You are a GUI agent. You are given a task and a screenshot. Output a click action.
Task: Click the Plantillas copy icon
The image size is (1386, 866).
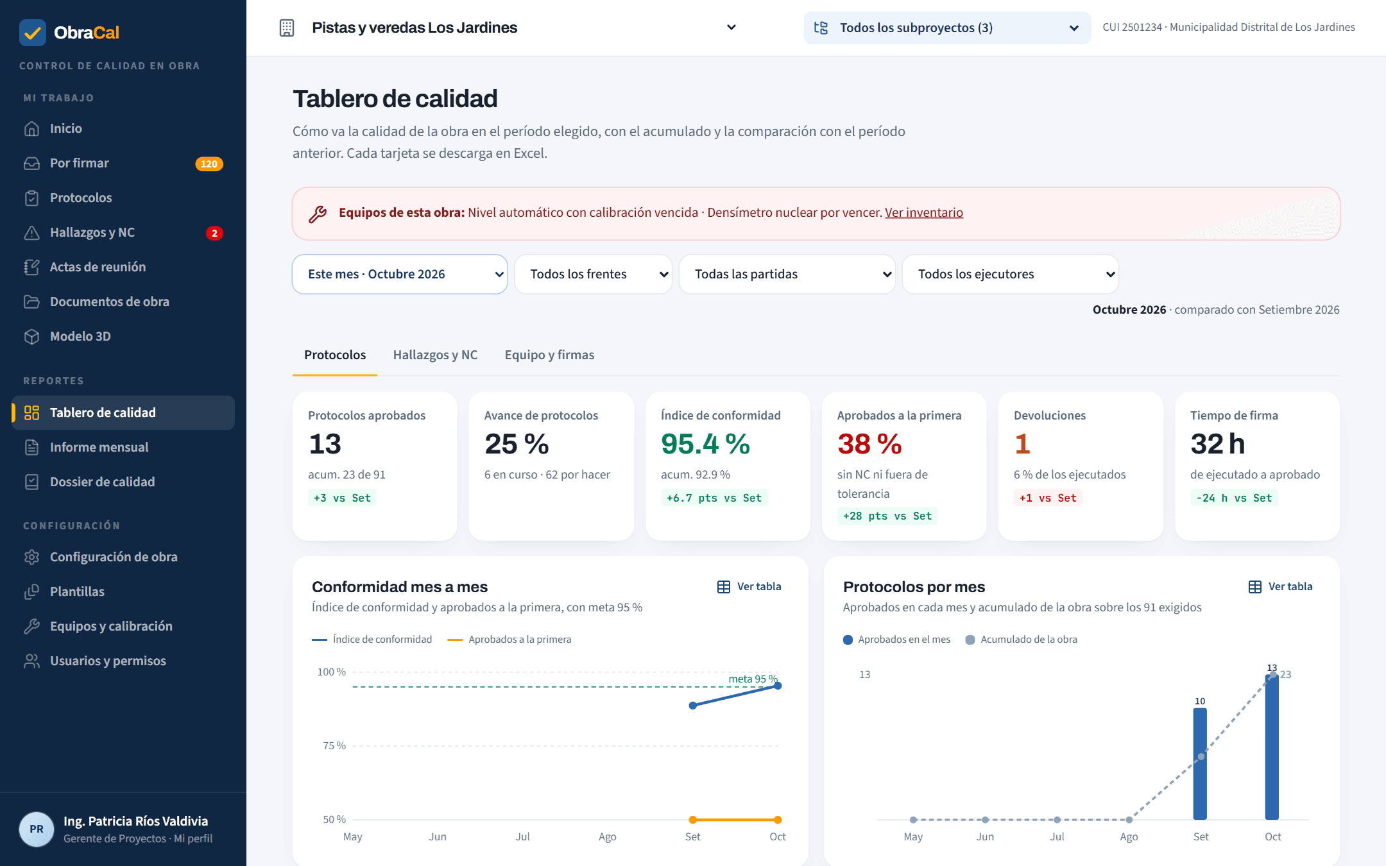(x=31, y=592)
